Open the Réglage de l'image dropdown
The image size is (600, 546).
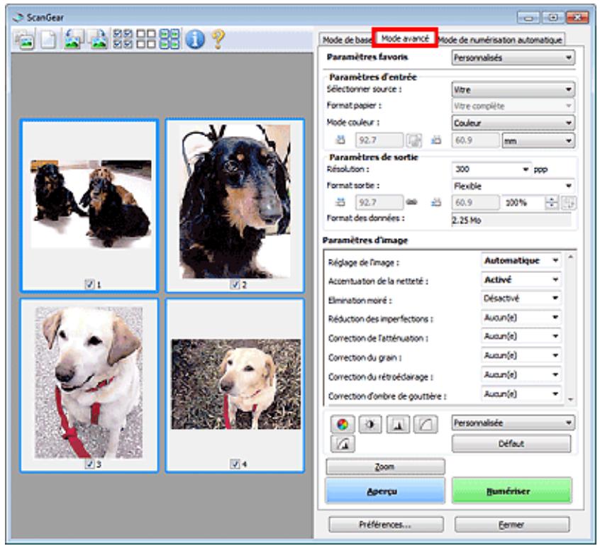click(x=521, y=260)
